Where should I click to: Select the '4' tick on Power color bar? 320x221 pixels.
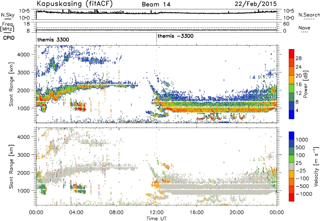click(297, 110)
